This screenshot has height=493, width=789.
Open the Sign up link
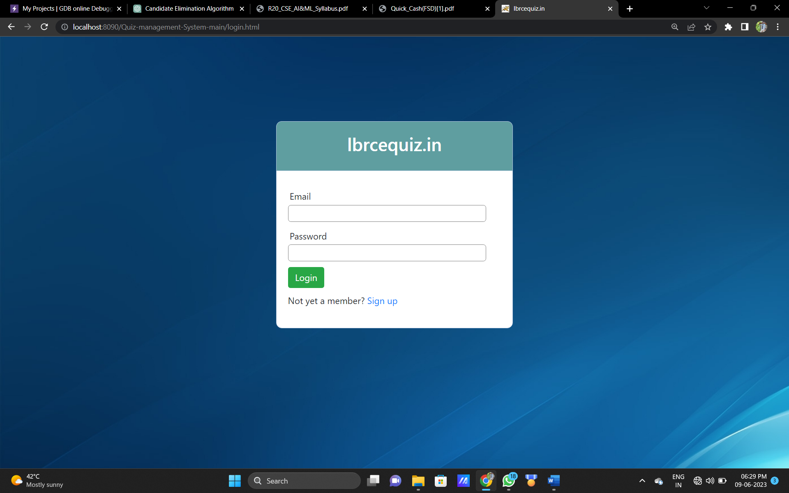coord(382,301)
